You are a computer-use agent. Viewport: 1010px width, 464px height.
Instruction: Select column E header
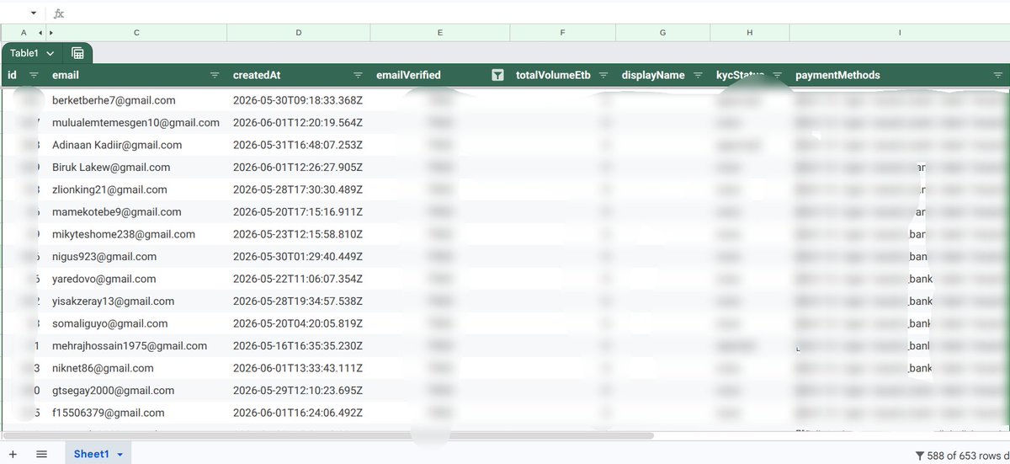[x=440, y=33]
